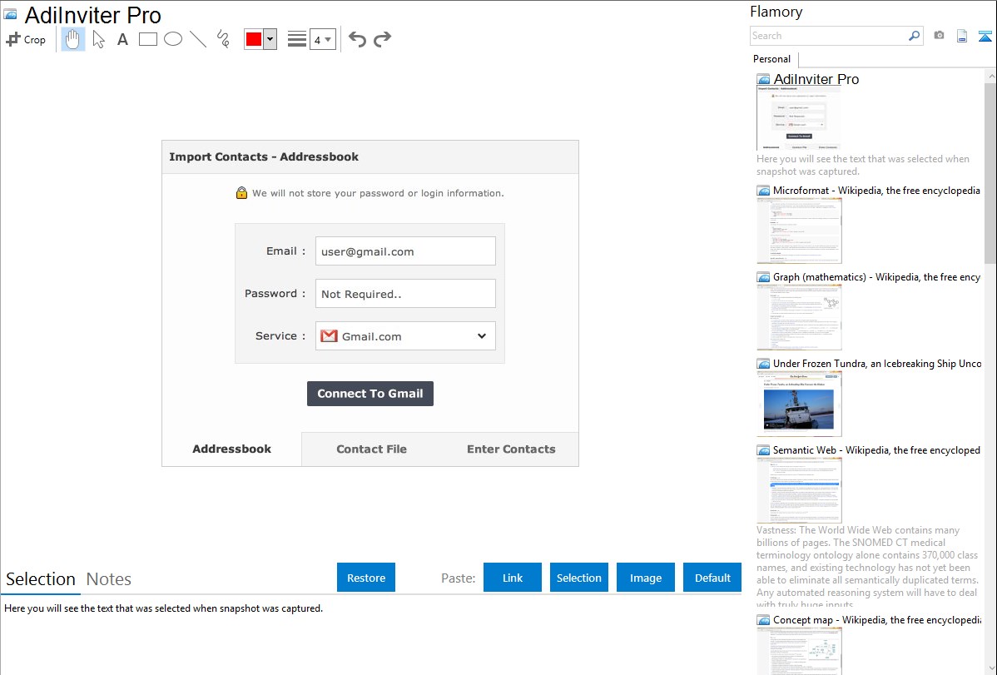Click into the Flamory Search field
Viewport: 997px width, 675px height.
point(829,36)
